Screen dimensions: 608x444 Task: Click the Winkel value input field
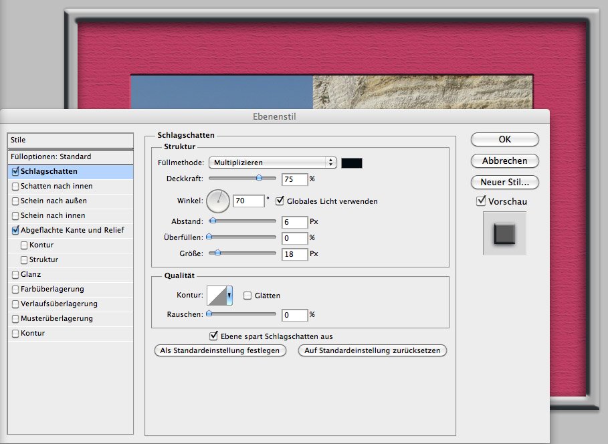(x=249, y=201)
